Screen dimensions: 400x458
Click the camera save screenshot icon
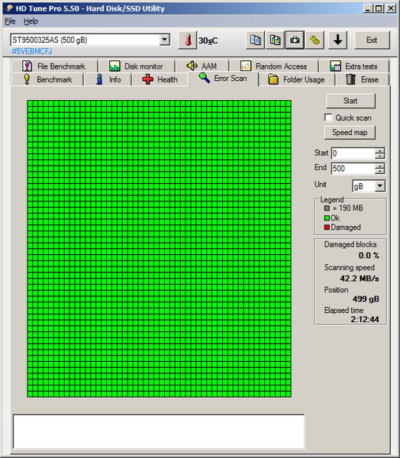click(295, 40)
